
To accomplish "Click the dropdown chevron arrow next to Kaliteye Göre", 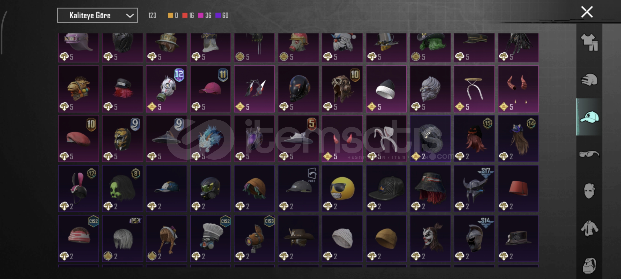I will point(130,16).
